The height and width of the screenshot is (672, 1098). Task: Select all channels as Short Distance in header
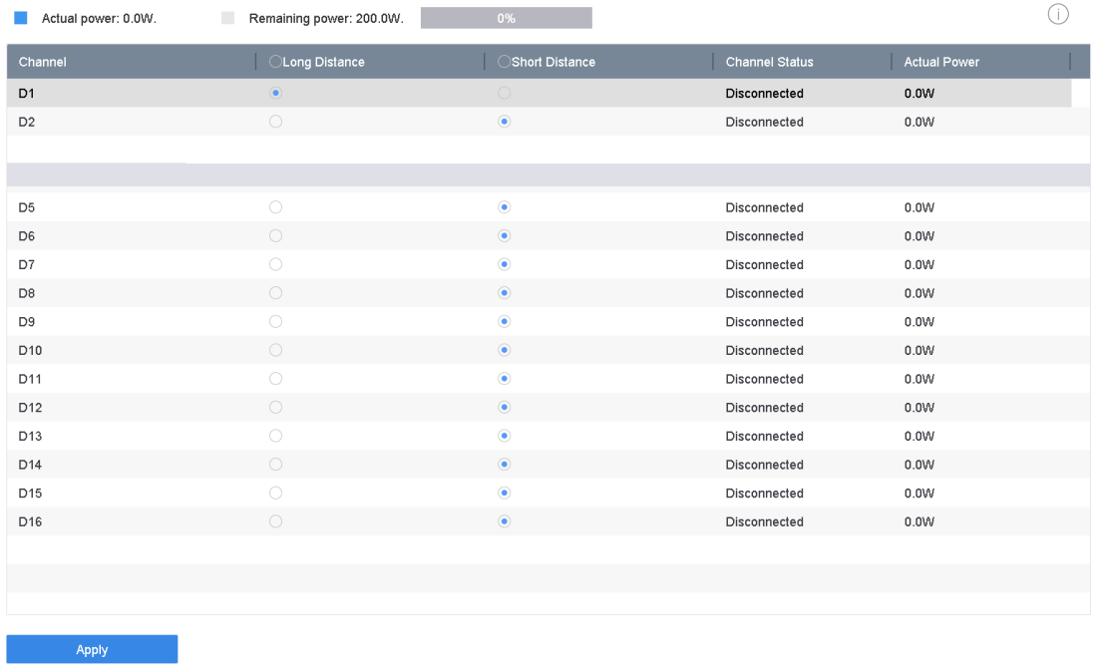click(x=504, y=62)
